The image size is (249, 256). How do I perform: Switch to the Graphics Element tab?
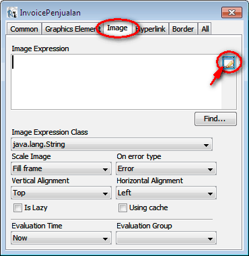73,29
